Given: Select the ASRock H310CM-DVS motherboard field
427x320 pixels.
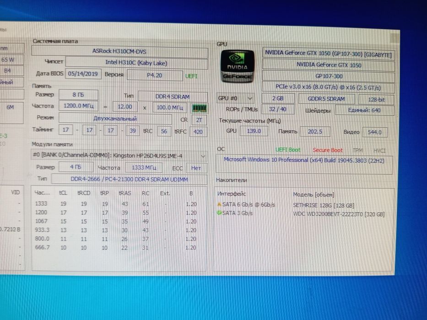Looking at the screenshot, I should (x=119, y=51).
